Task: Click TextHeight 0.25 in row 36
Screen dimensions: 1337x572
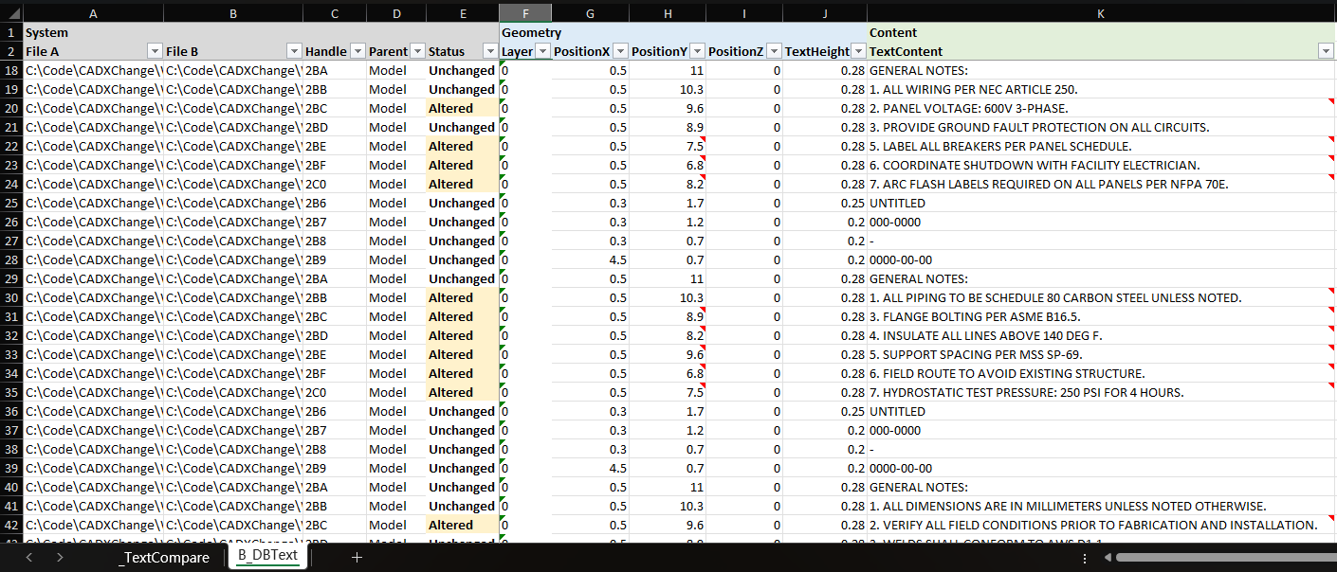Action: point(825,411)
